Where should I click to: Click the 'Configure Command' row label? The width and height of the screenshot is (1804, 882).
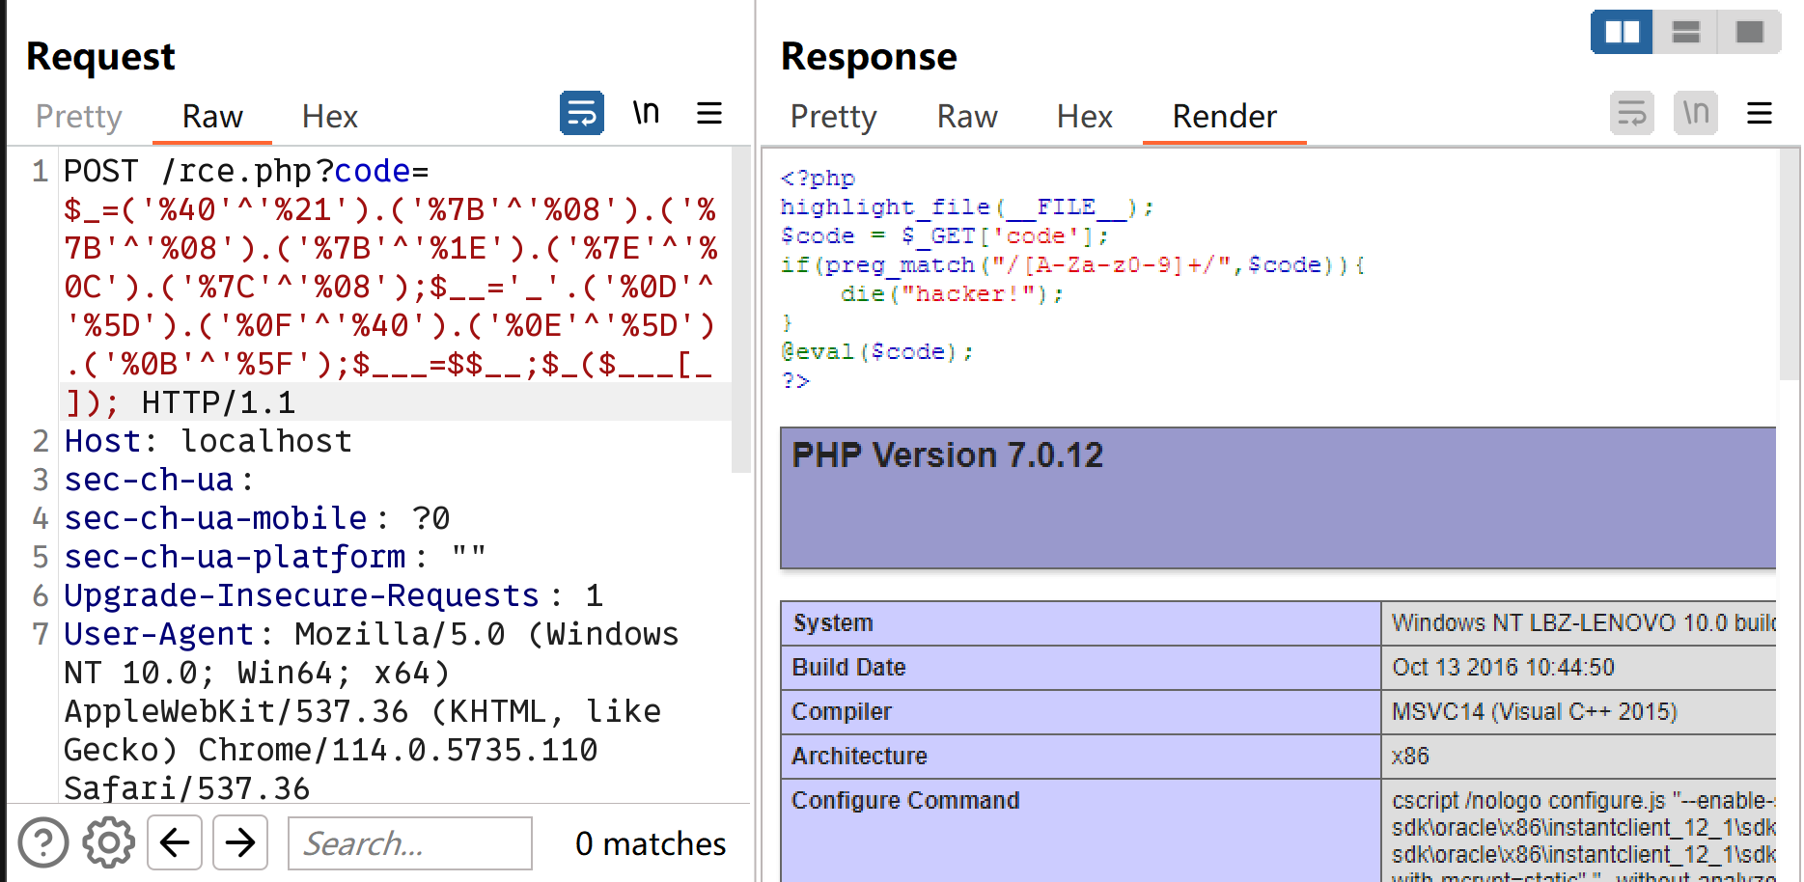click(905, 801)
